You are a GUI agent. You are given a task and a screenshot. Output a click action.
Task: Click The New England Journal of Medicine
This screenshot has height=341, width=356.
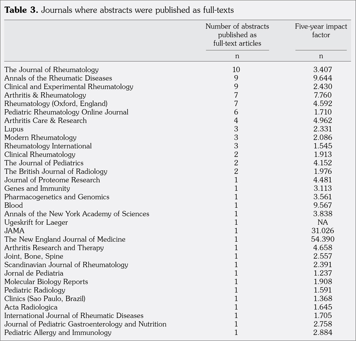click(65, 239)
